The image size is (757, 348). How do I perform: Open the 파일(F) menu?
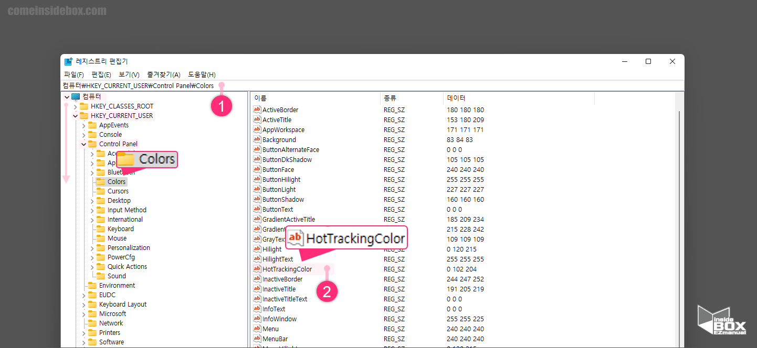pyautogui.click(x=73, y=74)
